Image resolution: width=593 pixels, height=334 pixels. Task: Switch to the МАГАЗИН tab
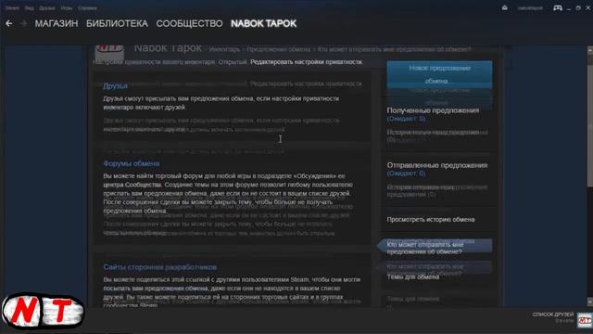pyautogui.click(x=57, y=23)
